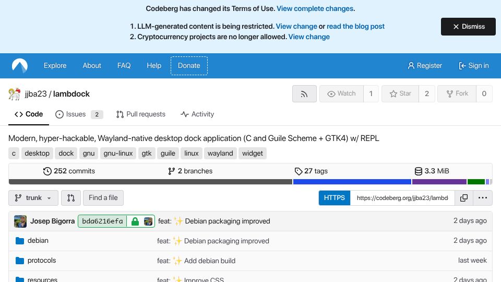
Task: Fork the lambdock repository
Action: pyautogui.click(x=457, y=93)
